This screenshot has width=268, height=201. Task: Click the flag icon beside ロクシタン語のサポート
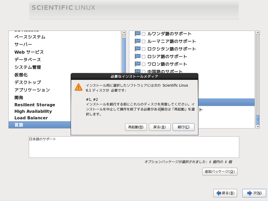(x=138, y=49)
